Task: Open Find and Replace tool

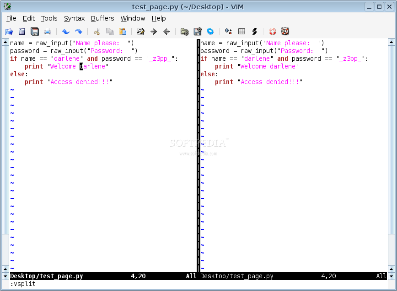Action: tap(141, 32)
